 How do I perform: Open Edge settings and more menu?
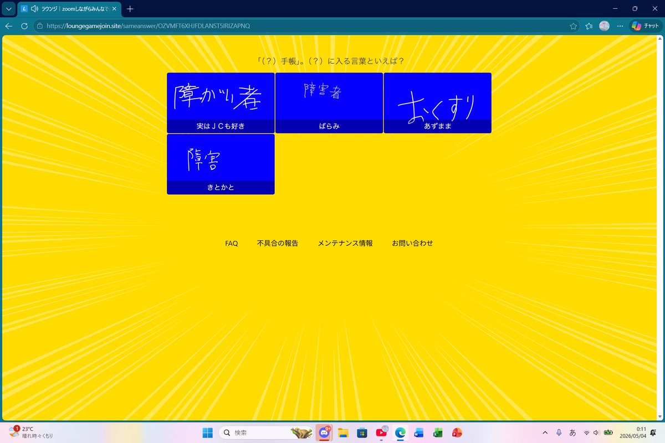coord(620,26)
